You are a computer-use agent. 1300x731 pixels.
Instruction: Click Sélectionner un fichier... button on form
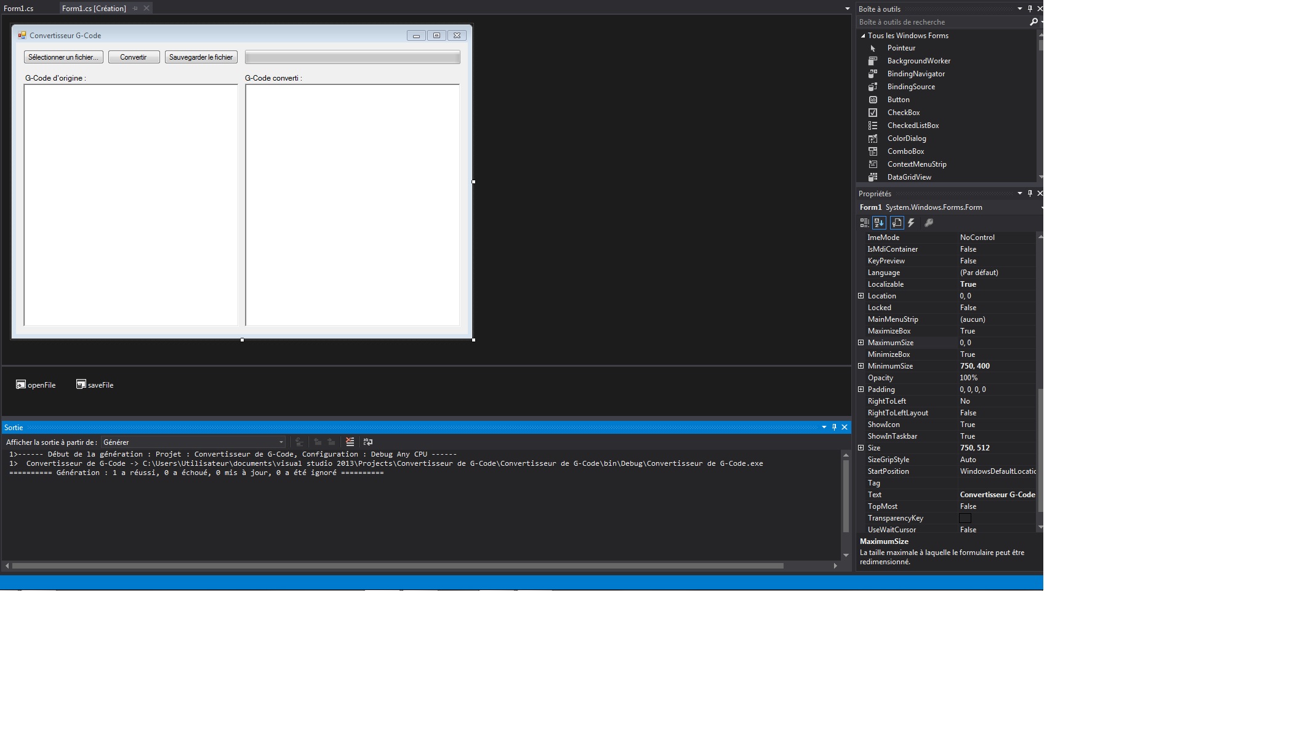pos(63,57)
